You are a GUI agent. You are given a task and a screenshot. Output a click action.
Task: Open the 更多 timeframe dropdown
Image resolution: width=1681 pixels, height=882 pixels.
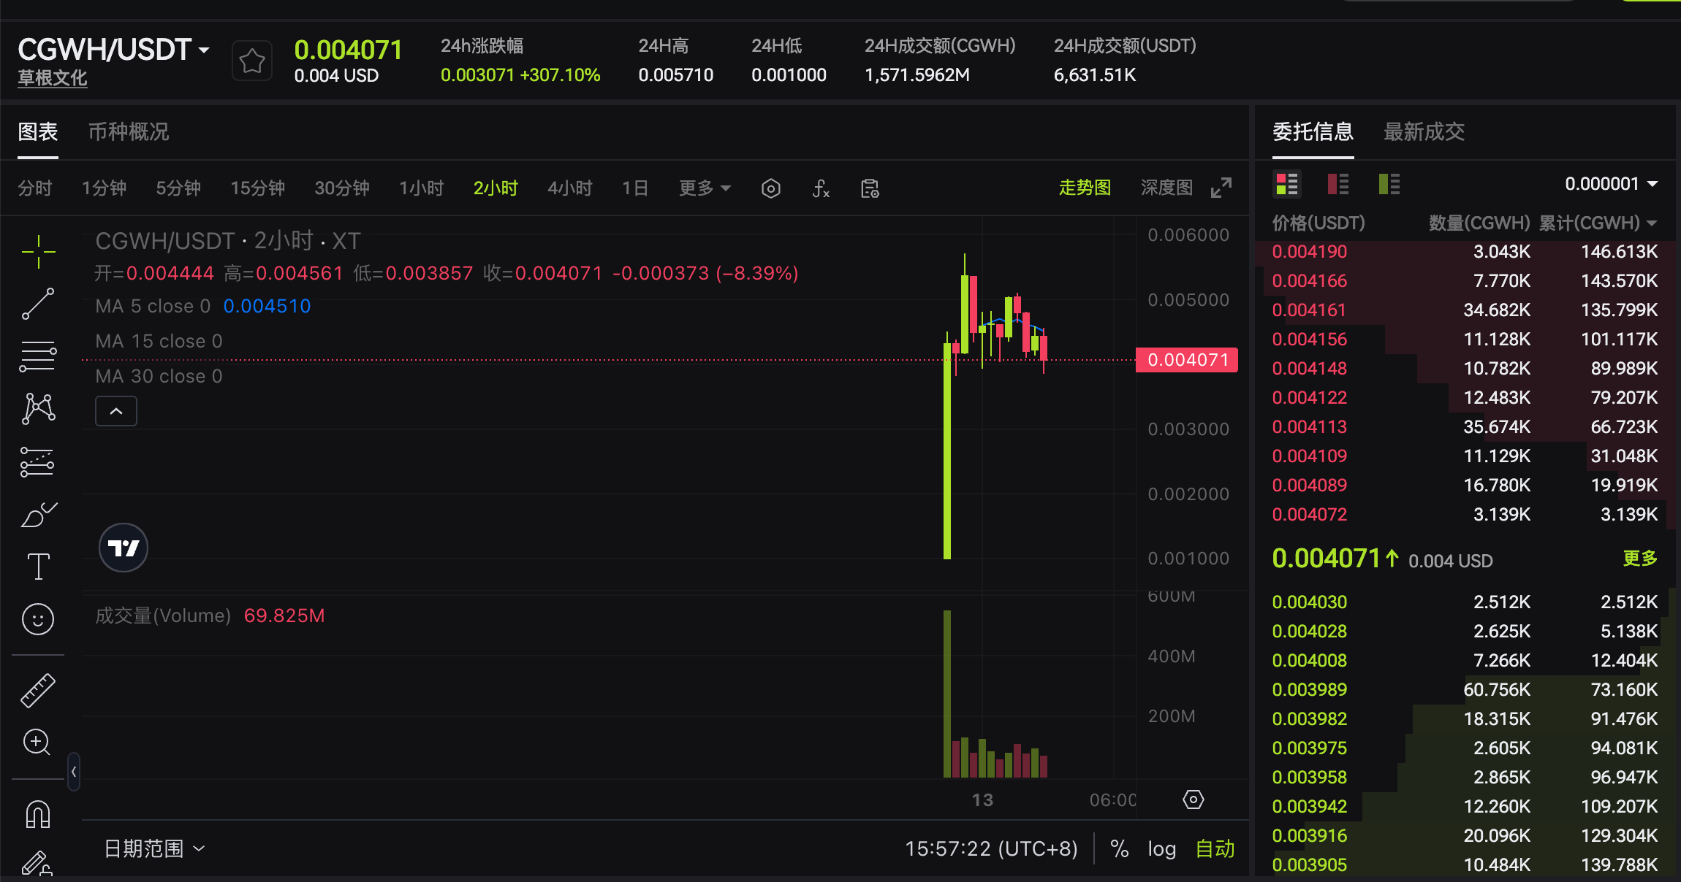(704, 188)
